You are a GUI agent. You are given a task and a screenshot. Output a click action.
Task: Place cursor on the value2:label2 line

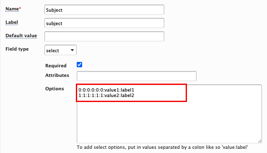pos(106,95)
